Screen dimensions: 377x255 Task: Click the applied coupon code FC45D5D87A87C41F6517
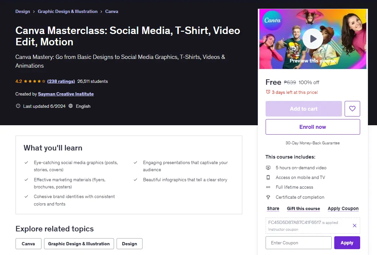coord(294,222)
